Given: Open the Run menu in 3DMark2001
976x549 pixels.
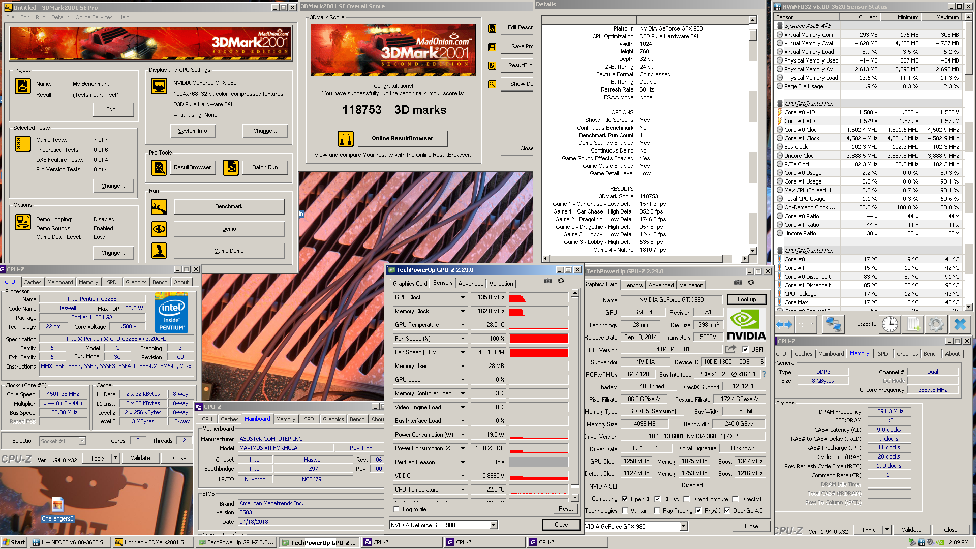Looking at the screenshot, I should (x=40, y=17).
